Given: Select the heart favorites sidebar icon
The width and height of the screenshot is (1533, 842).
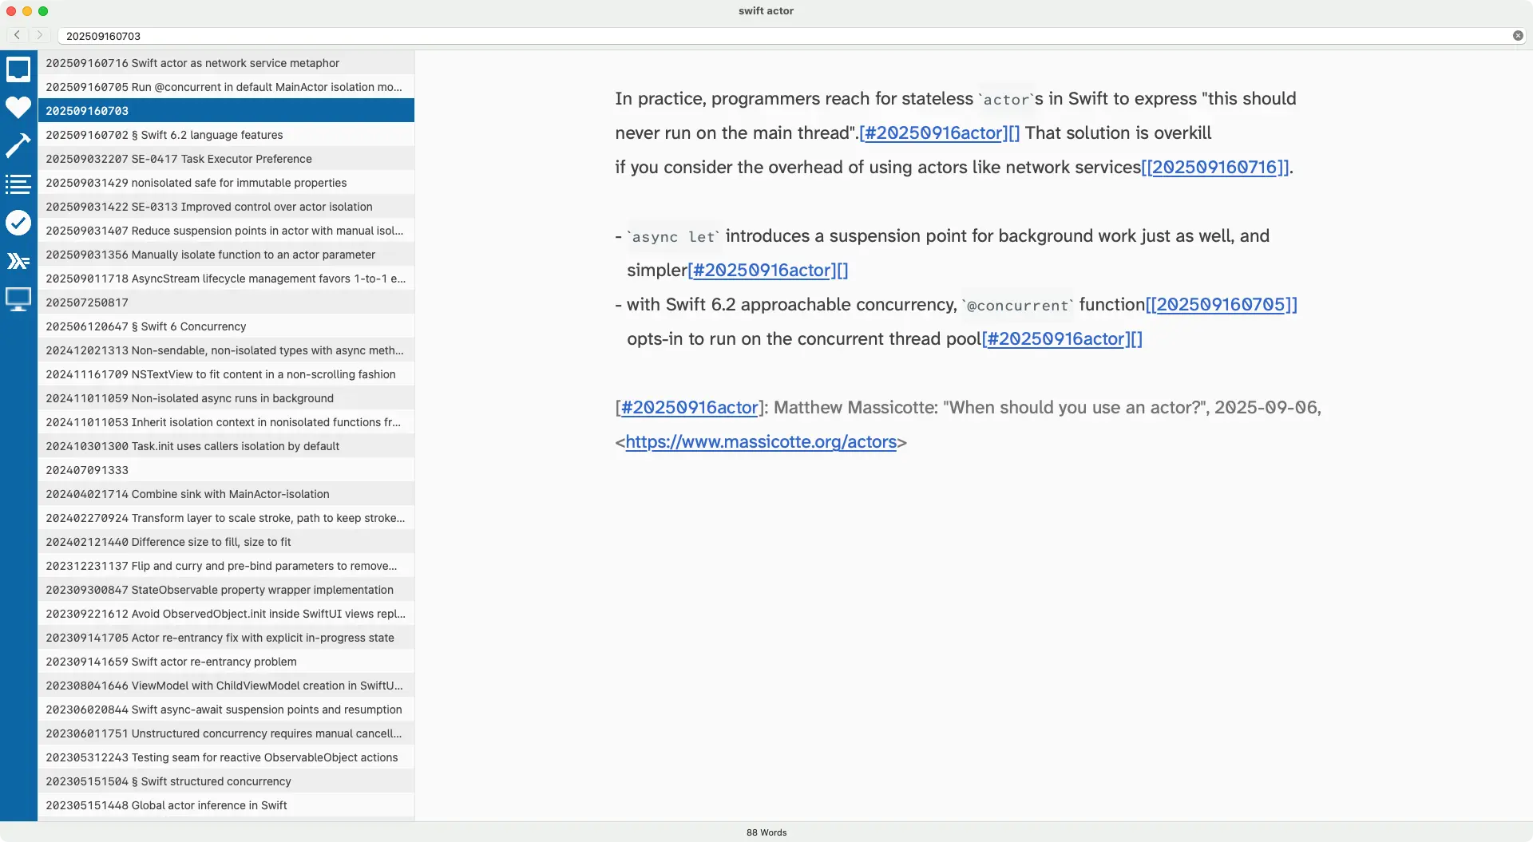Looking at the screenshot, I should (x=18, y=108).
